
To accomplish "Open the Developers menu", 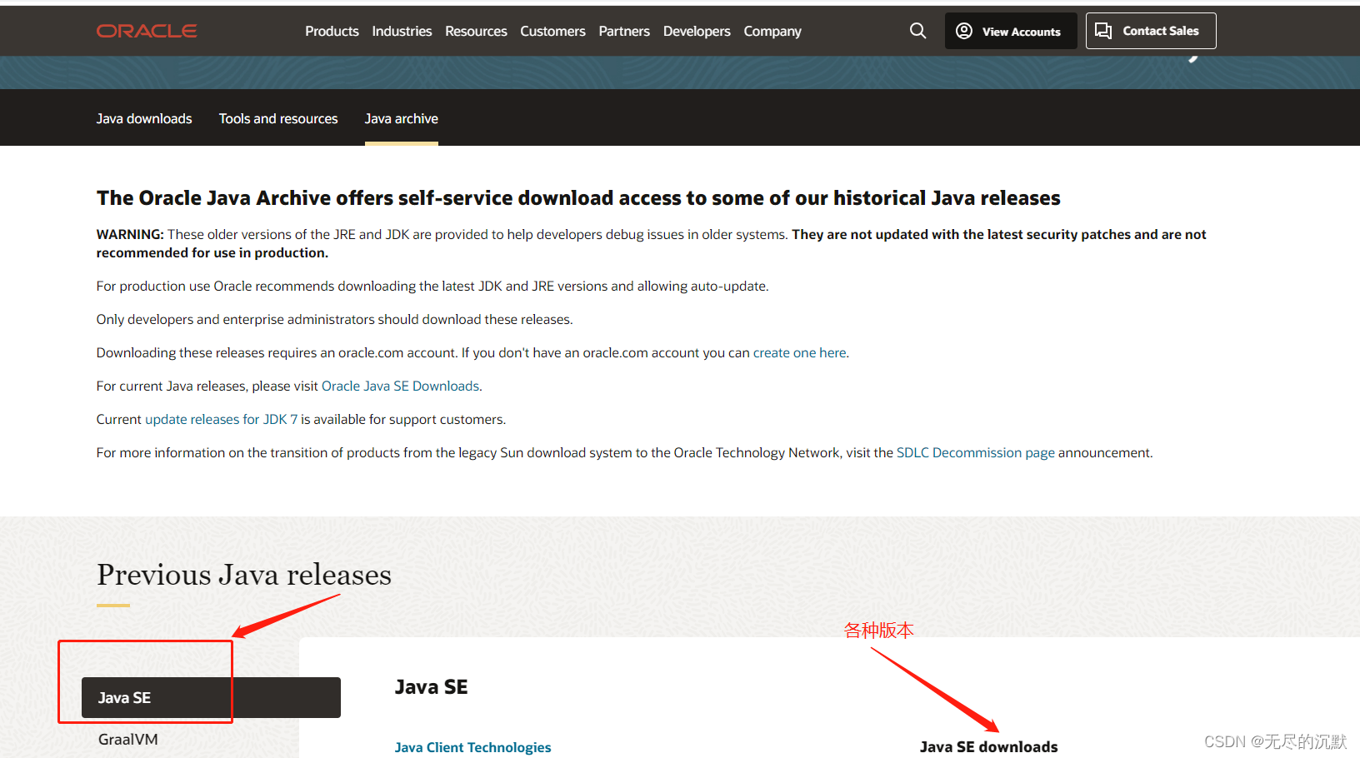I will coord(697,31).
